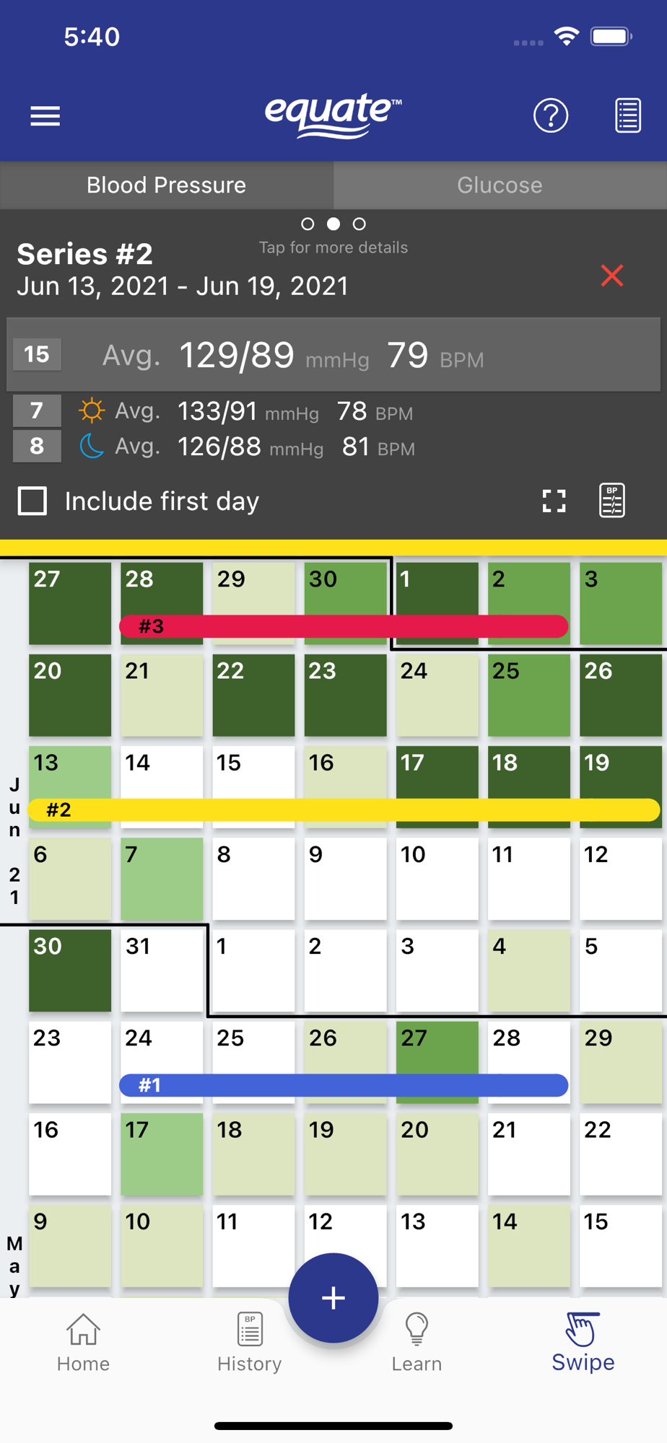The image size is (667, 1443).
Task: Tap the 129/89 average summary row
Action: point(333,354)
